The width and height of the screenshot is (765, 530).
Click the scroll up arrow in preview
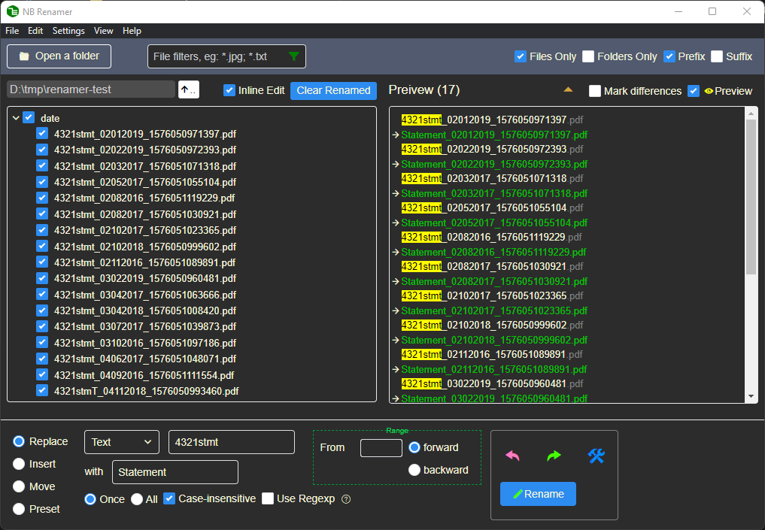[751, 114]
